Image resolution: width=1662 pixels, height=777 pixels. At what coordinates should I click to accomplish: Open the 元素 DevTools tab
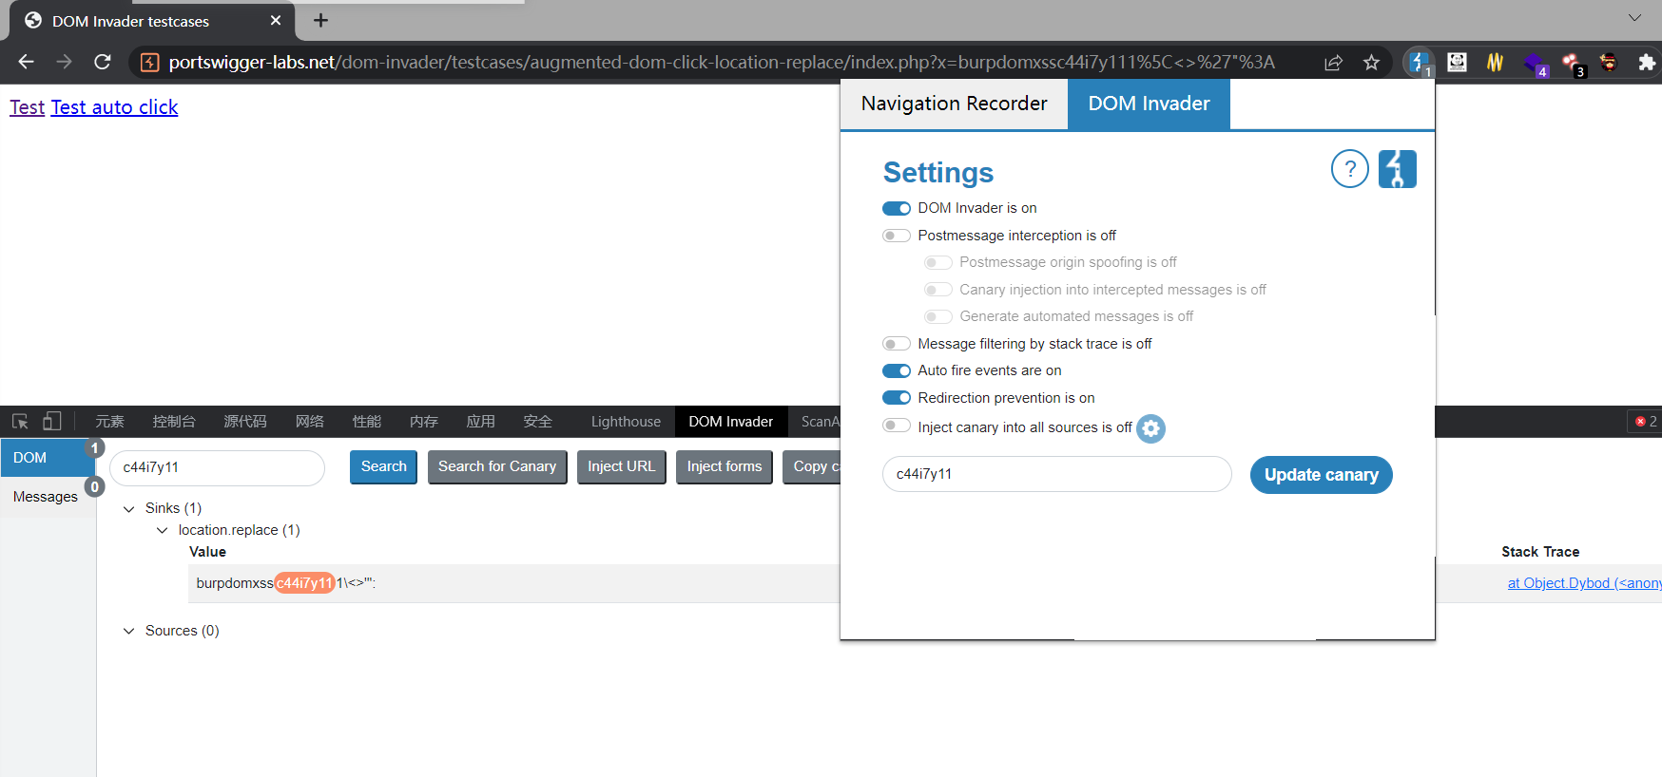click(x=110, y=422)
